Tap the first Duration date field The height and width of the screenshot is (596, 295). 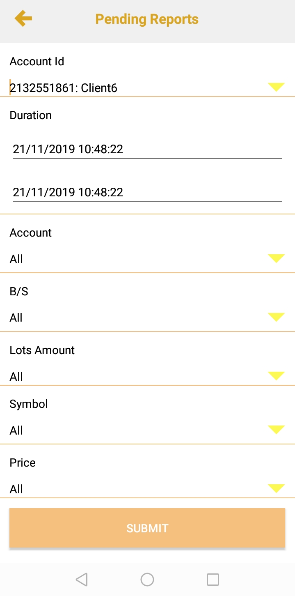[147, 149]
